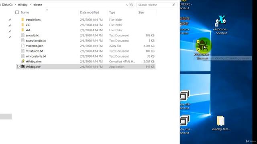Expand the address bar history dropdown
The height and width of the screenshot is (144, 257).
coord(127,5)
